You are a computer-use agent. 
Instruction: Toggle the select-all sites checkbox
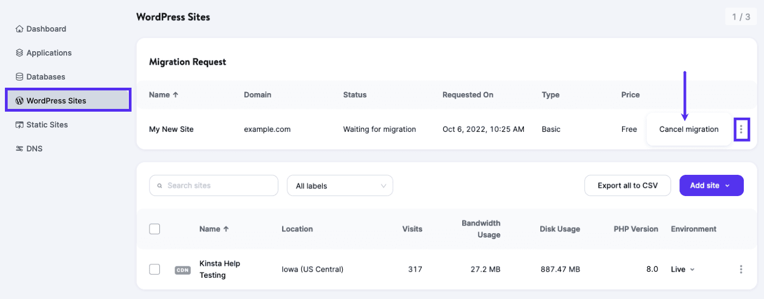pos(154,229)
